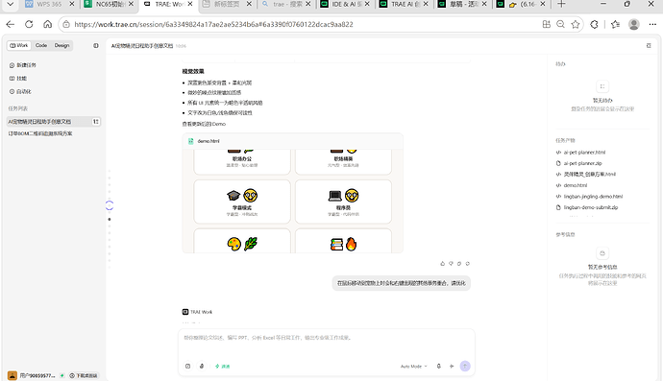
Task: Go back to the previous page
Action: (x=11, y=25)
